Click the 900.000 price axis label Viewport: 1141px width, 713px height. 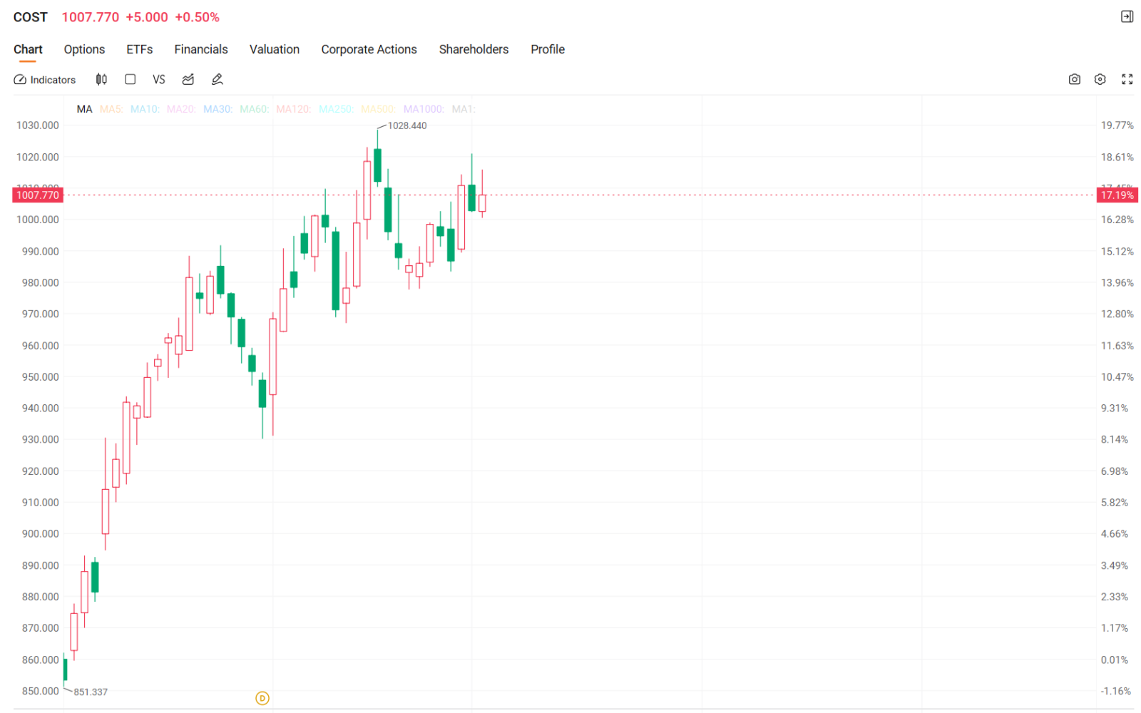41,533
